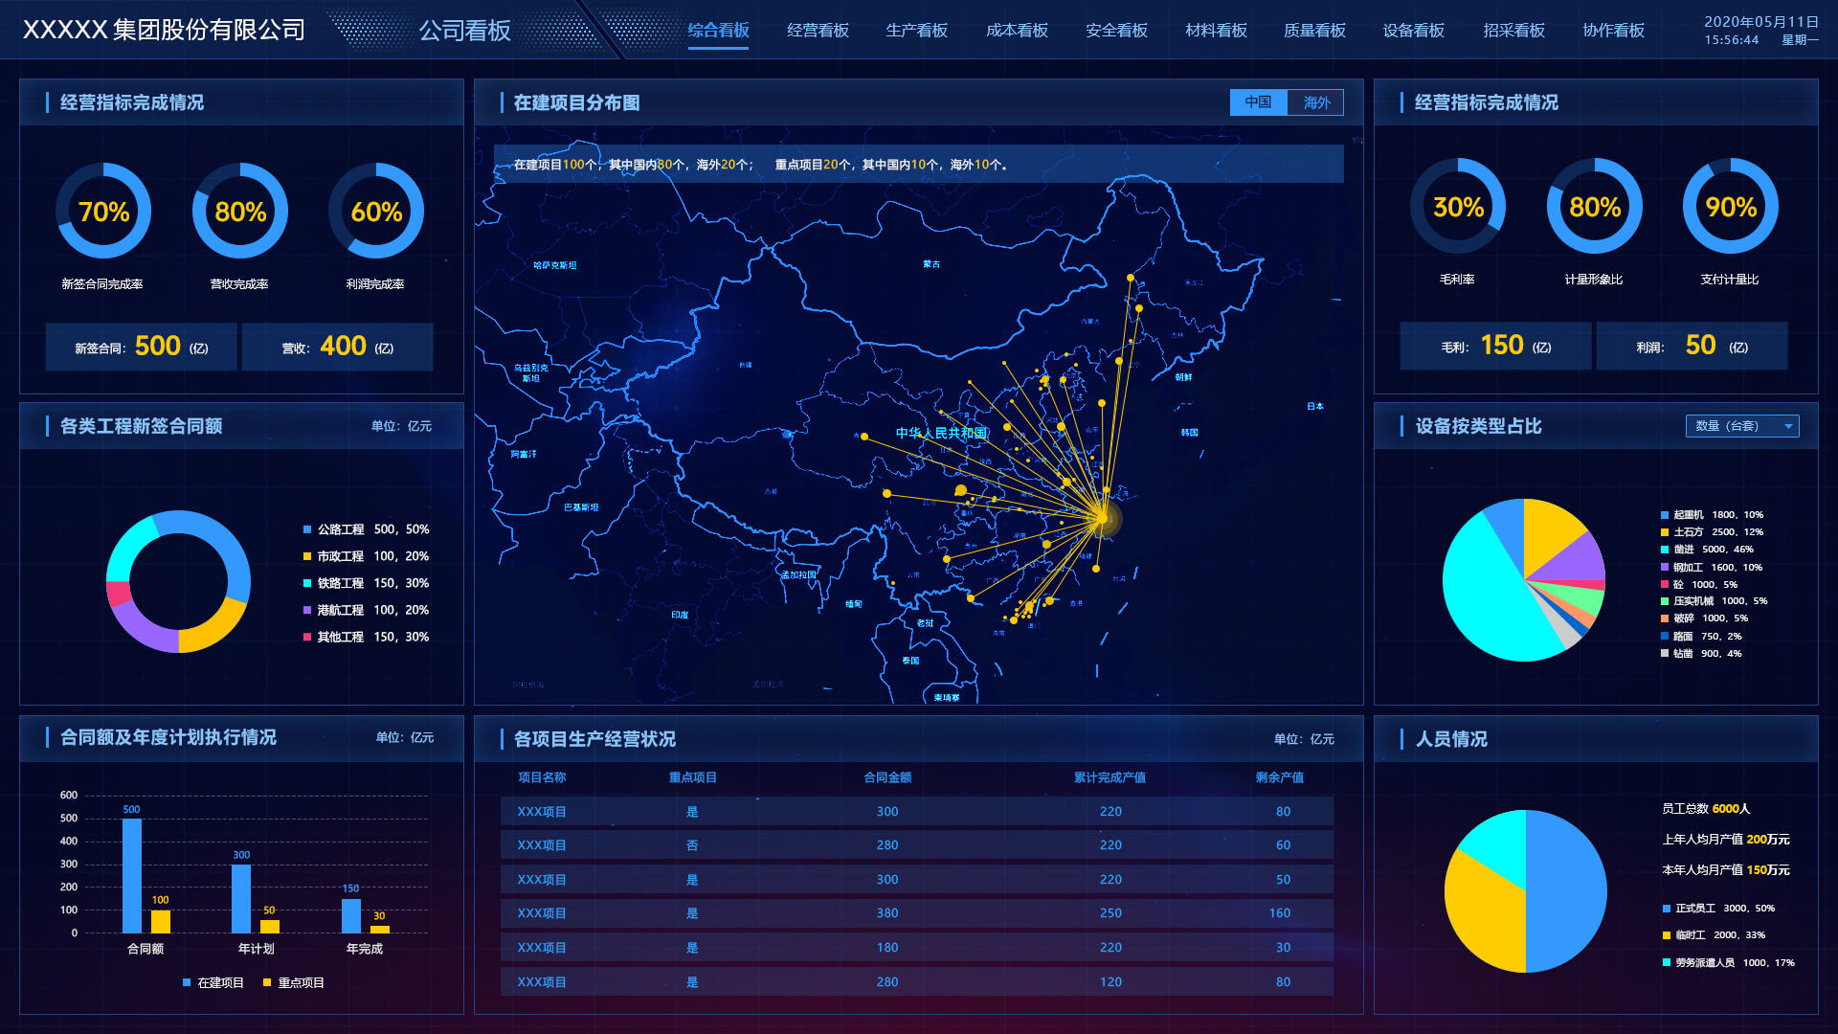The width and height of the screenshot is (1838, 1034).
Task: Click the 90% 支付计量比 ring gauge
Action: pos(1730,207)
